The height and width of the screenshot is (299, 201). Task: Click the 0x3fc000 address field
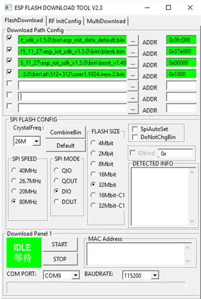tap(181, 40)
